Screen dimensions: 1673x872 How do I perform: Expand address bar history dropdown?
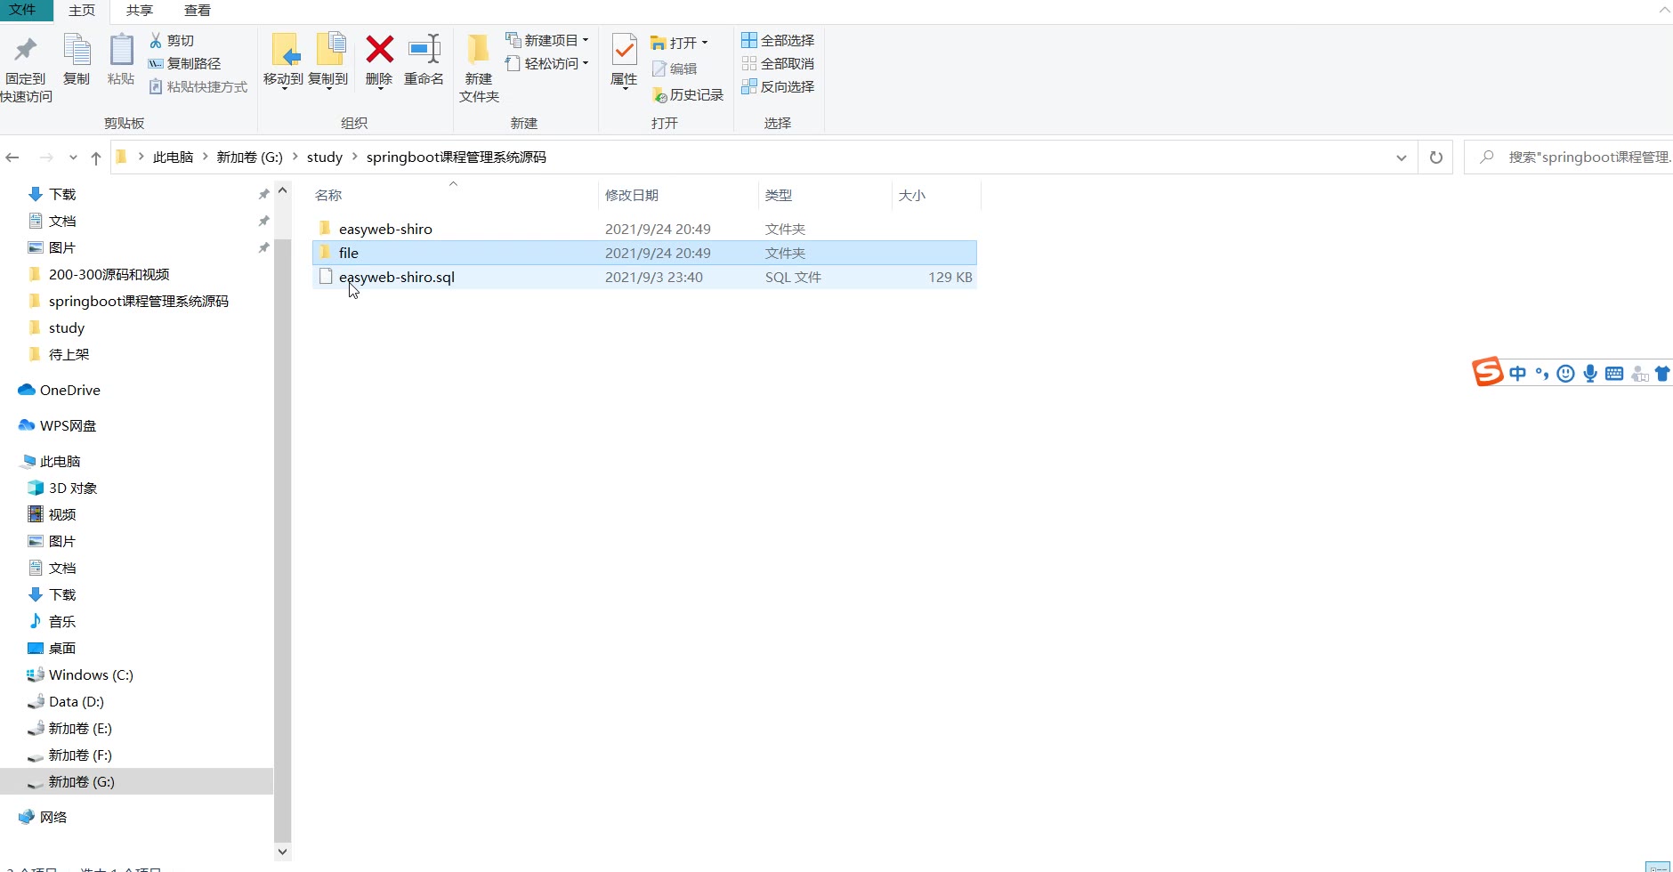[1402, 157]
